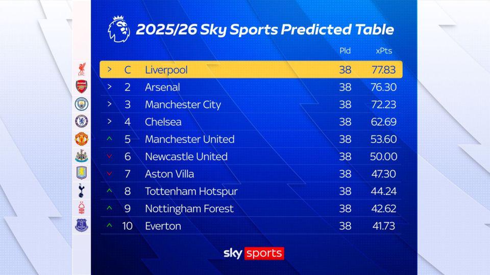Select the Manchester United crest
Image resolution: width=490 pixels, height=275 pixels.
pyautogui.click(x=82, y=139)
